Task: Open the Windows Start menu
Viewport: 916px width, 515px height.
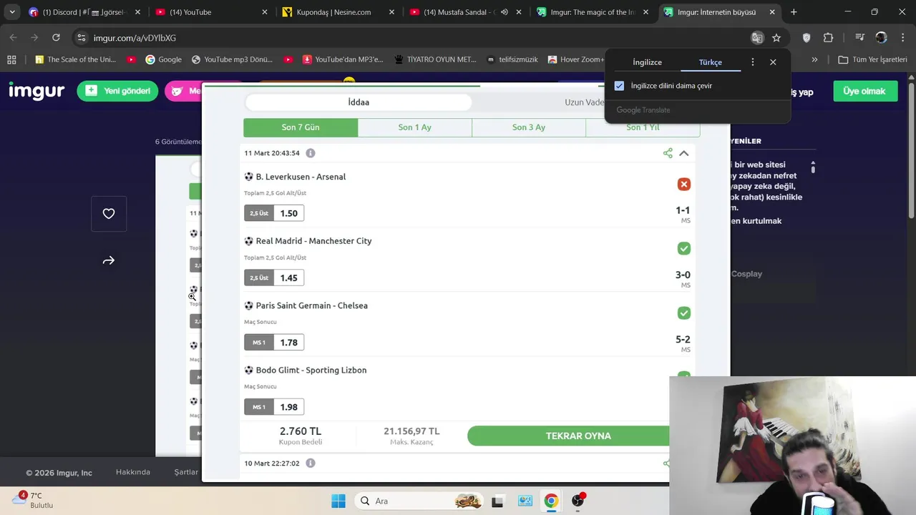Action: (338, 501)
